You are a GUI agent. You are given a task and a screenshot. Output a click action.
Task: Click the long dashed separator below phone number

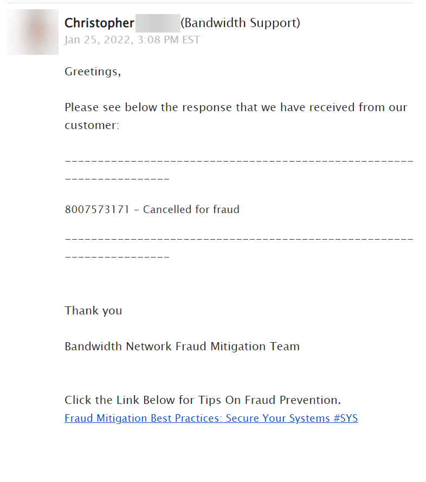(x=239, y=239)
